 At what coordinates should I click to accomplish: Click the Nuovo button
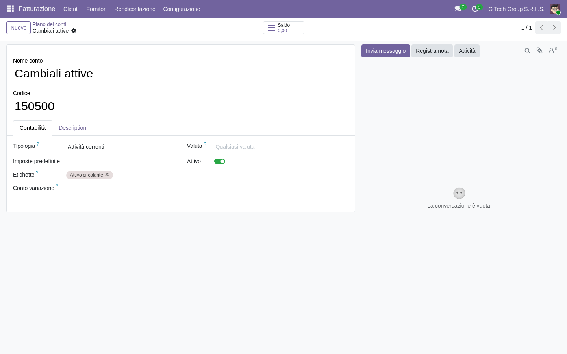pos(19,28)
